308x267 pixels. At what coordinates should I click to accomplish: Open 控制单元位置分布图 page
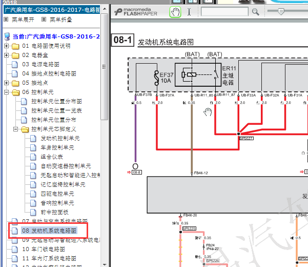tap(56, 101)
